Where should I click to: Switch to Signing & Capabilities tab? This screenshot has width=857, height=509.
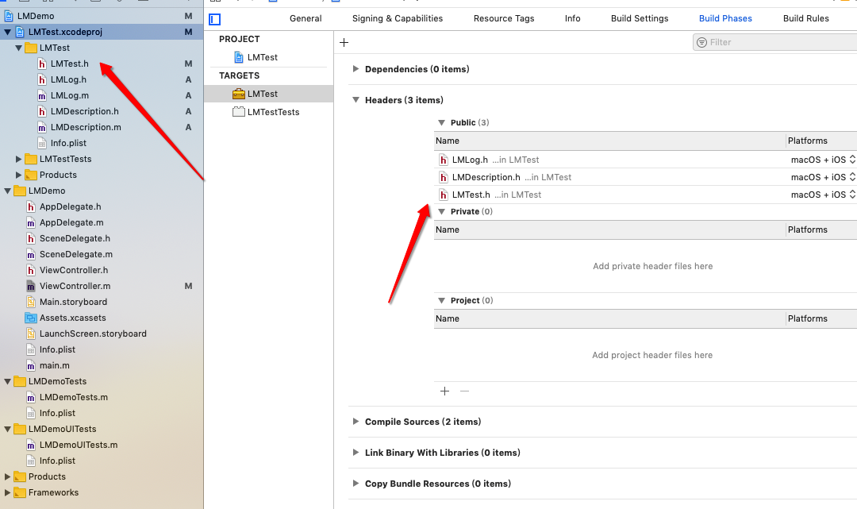(x=398, y=18)
